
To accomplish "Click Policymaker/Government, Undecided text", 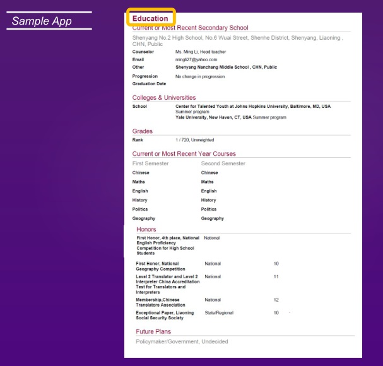I will pyautogui.click(x=182, y=341).
